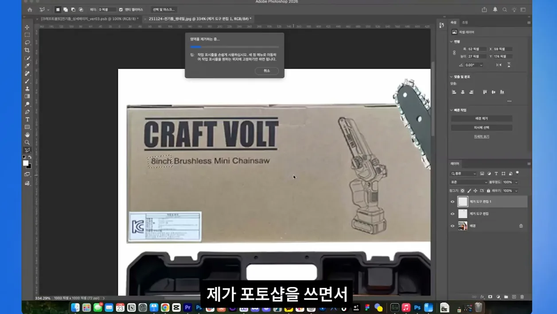Select the Spot Healing Brush tool
This screenshot has width=557, height=314.
coord(27,73)
